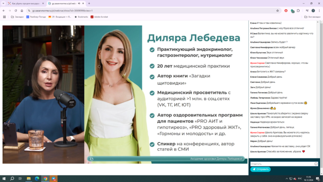Close the gc.saxarvnorme.ru webinar tab
323x182 pixels.
click(83, 4)
